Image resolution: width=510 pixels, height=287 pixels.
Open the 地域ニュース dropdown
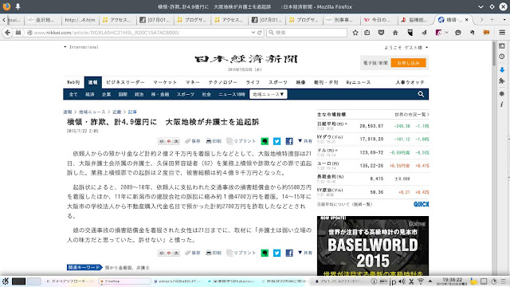tap(269, 94)
